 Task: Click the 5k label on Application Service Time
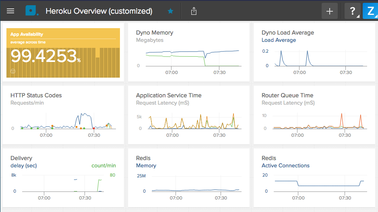click(x=139, y=117)
